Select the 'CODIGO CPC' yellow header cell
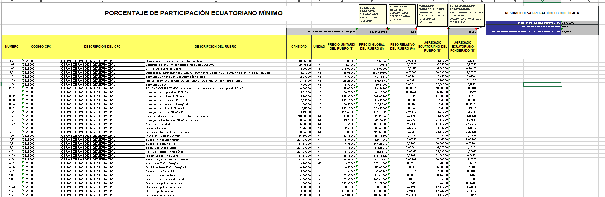 pyautogui.click(x=41, y=47)
